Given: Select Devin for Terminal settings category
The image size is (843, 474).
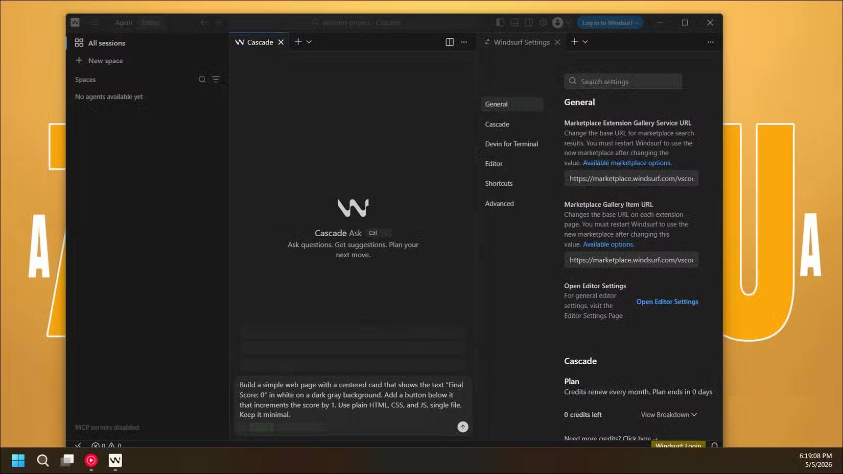Looking at the screenshot, I should point(512,144).
